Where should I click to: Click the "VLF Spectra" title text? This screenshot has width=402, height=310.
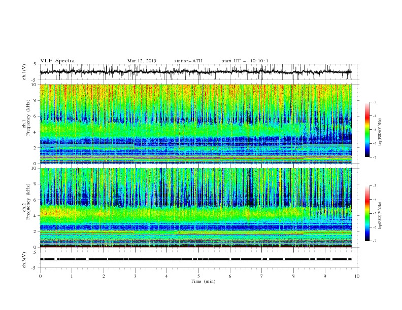pos(57,61)
